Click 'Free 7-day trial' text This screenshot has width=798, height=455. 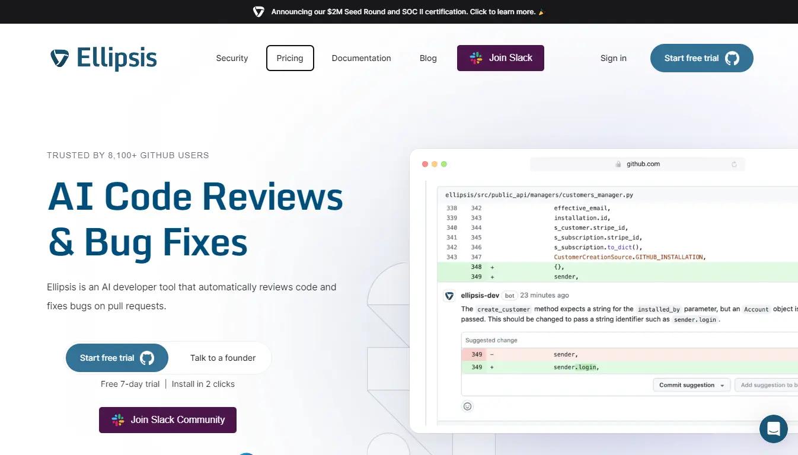coord(130,384)
